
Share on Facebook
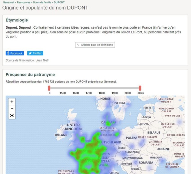15,53
